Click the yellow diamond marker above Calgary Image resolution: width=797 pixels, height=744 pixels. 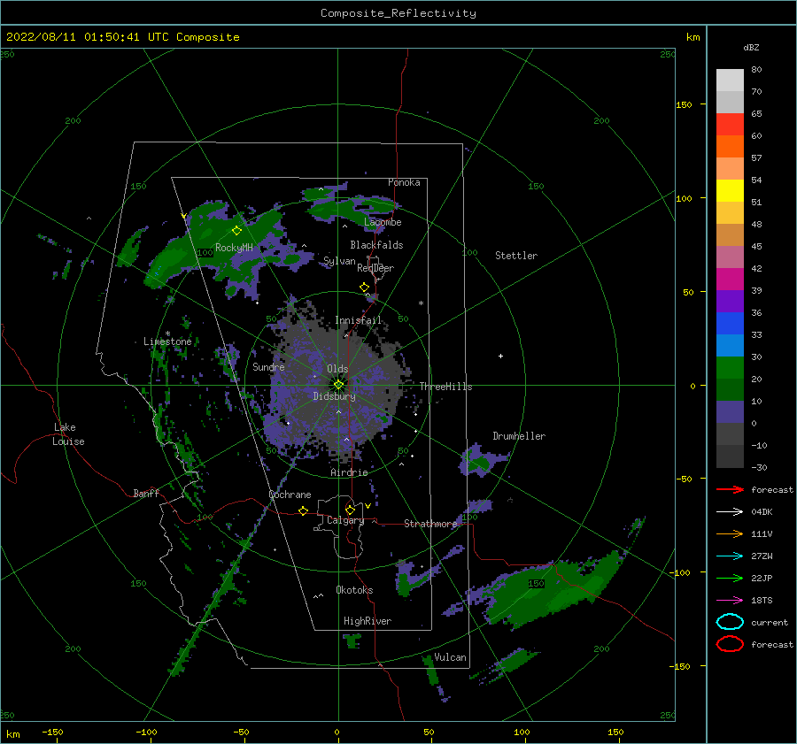350,510
